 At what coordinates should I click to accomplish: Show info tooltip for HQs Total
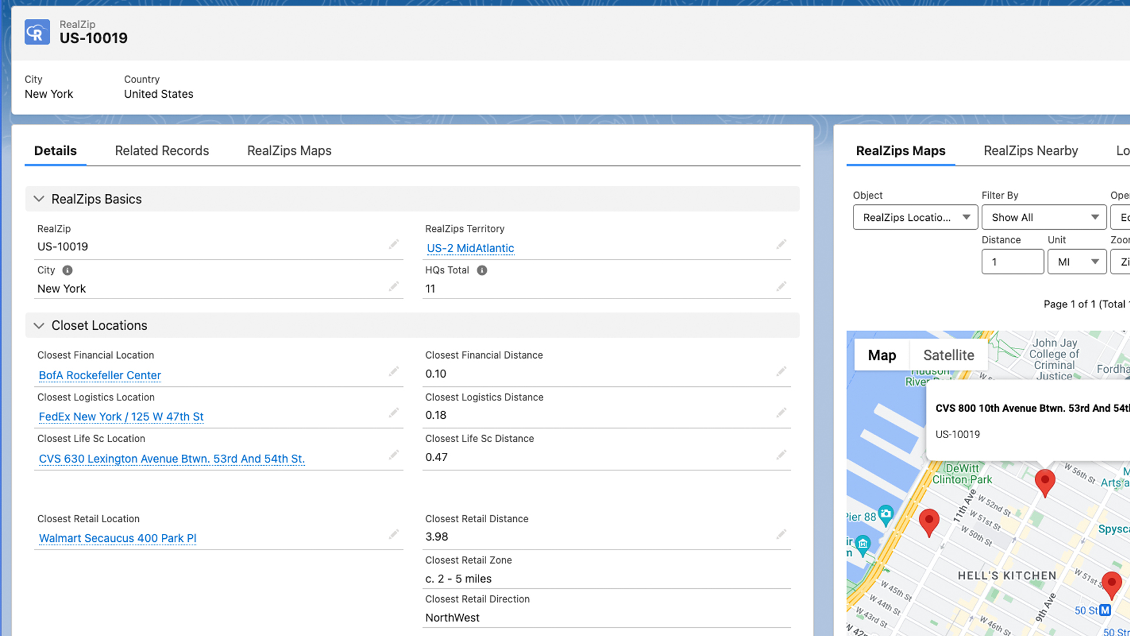click(482, 270)
